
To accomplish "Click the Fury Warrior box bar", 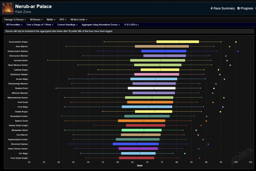I will pos(141,135).
